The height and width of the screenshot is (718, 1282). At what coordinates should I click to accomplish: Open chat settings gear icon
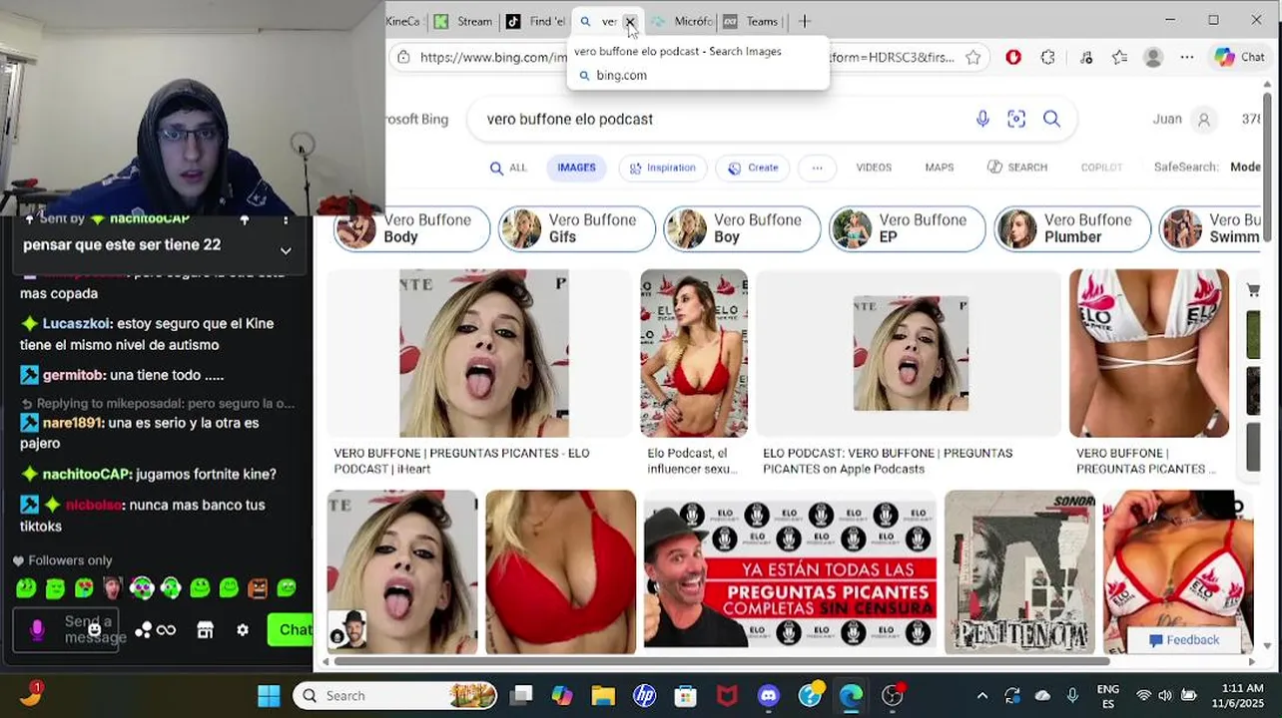243,630
